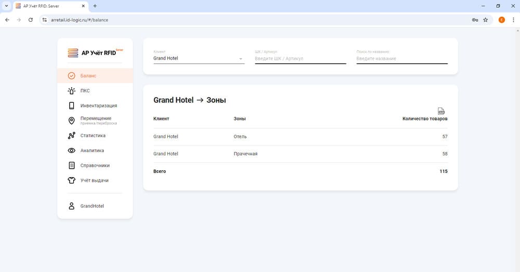The width and height of the screenshot is (520, 272).
Task: Click the ПКС alarm light icon
Action: pyautogui.click(x=72, y=91)
